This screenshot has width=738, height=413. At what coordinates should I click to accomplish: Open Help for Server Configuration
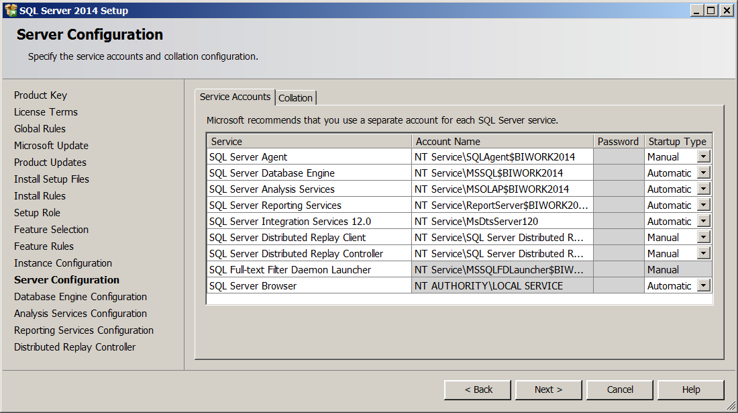coord(690,389)
